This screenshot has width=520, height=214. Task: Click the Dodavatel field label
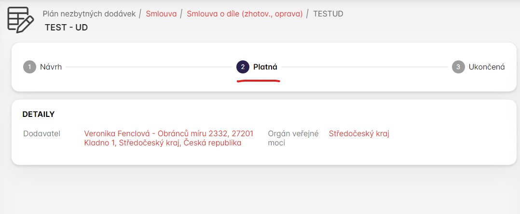pyautogui.click(x=41, y=133)
